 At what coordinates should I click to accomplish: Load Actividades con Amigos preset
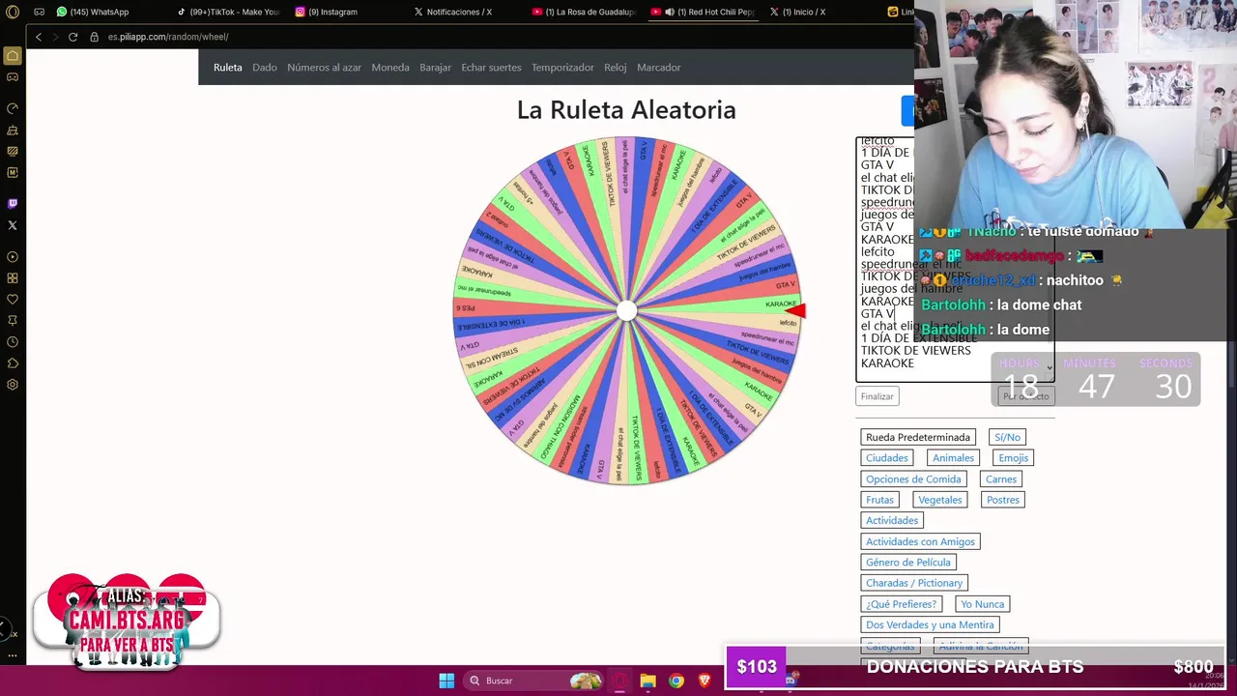tap(921, 541)
